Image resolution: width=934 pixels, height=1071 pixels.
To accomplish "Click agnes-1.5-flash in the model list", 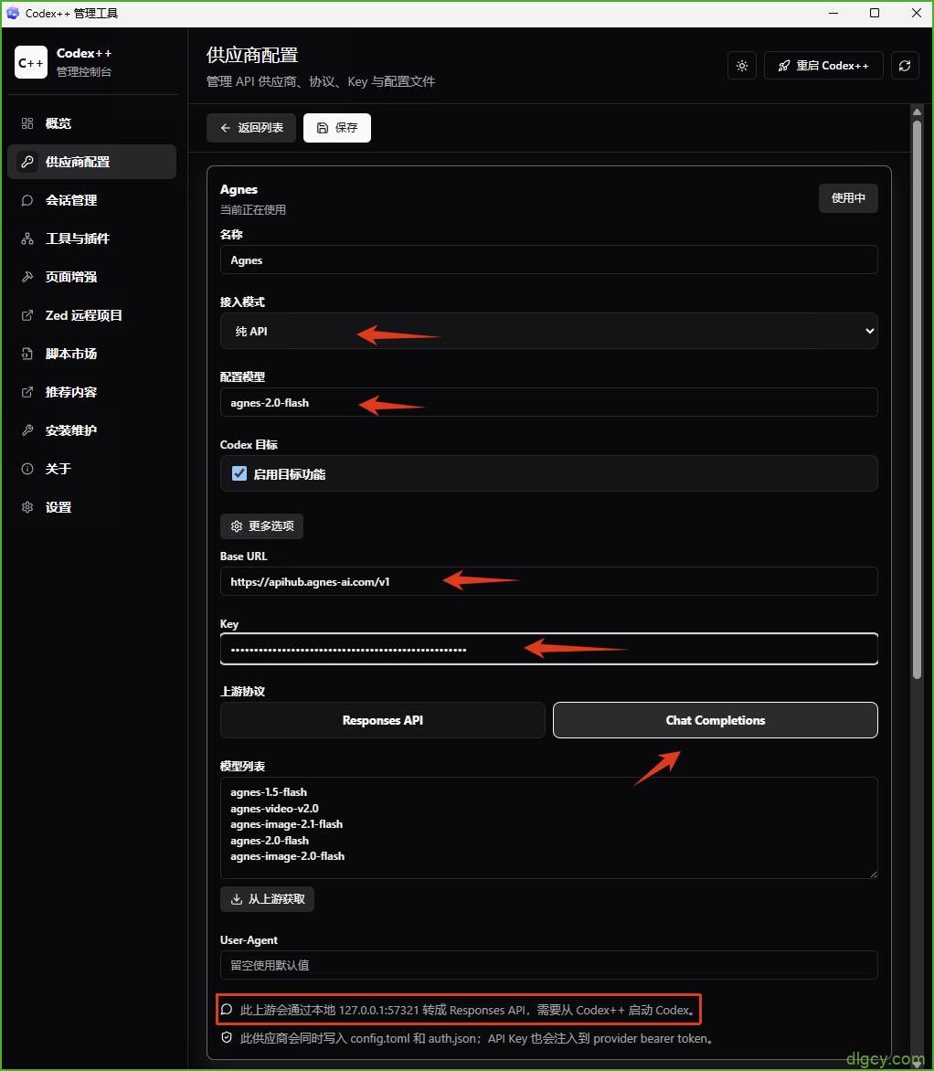I will click(269, 792).
